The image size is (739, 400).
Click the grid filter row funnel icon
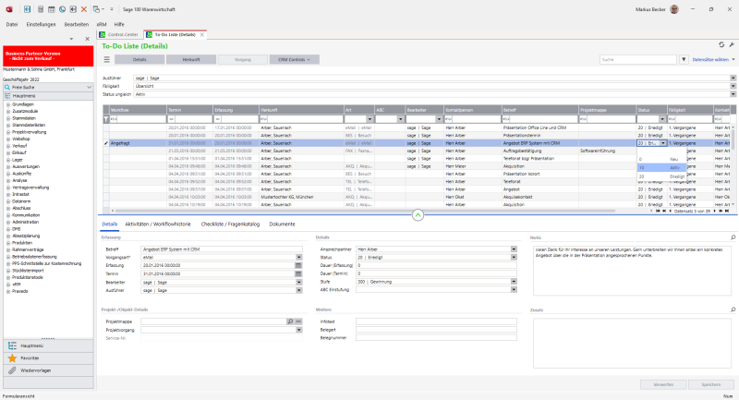pyautogui.click(x=106, y=119)
